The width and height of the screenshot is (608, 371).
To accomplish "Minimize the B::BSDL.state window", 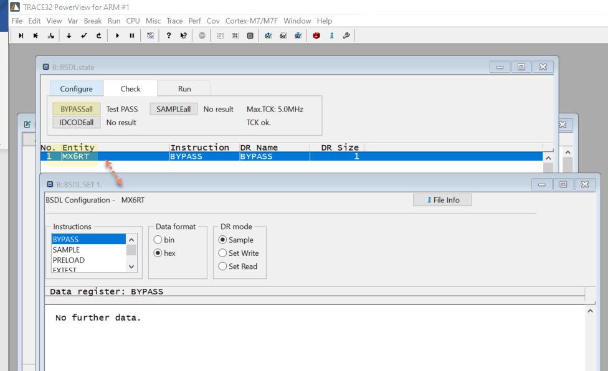I will point(500,67).
